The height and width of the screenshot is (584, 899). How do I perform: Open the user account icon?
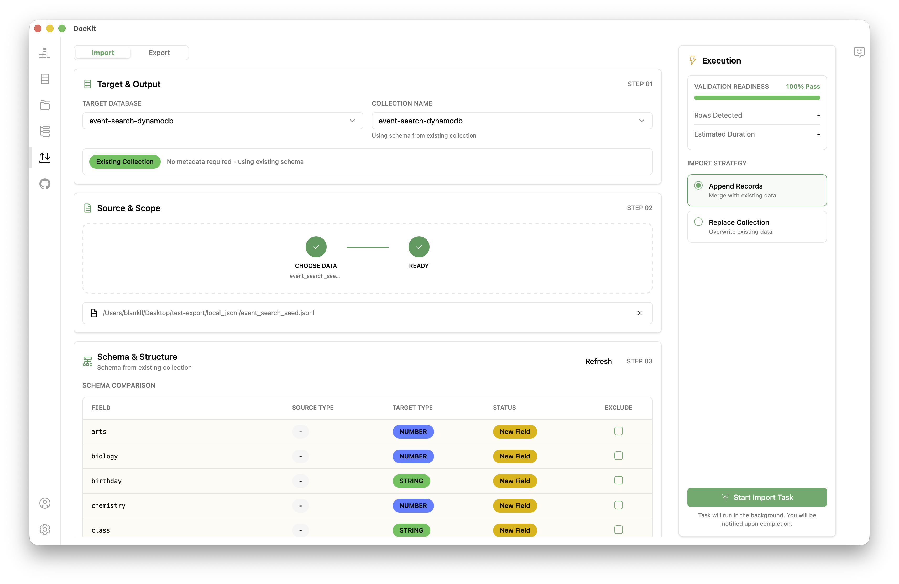click(45, 503)
